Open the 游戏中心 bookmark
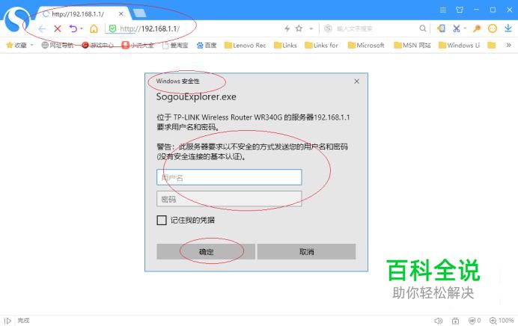Viewport: 518px width, 326px height. coord(97,45)
